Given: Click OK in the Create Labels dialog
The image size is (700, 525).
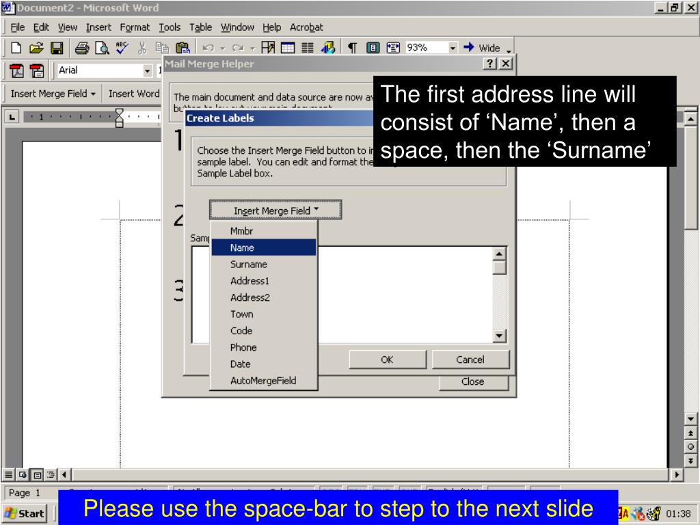Looking at the screenshot, I should tap(387, 360).
